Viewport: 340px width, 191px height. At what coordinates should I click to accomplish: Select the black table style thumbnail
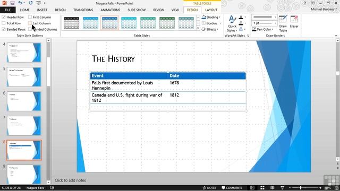point(71,23)
